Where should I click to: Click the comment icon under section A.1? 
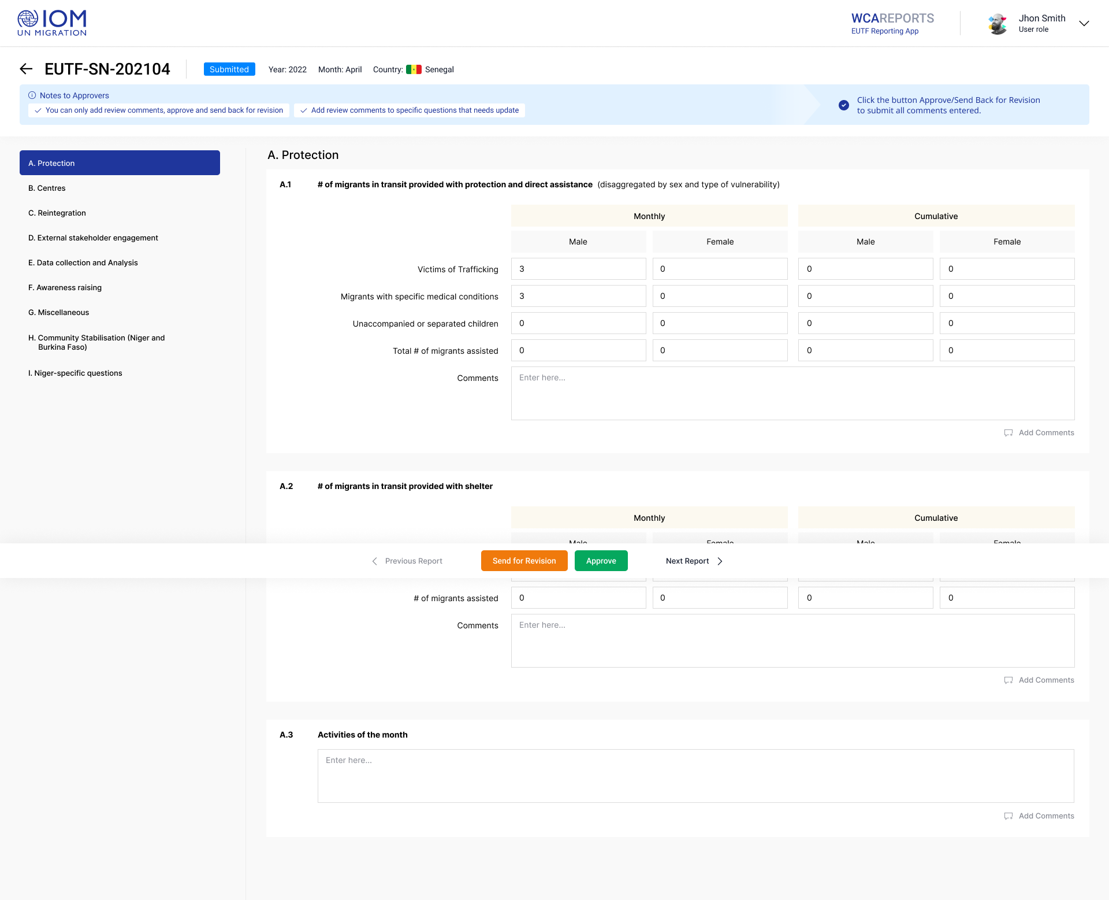point(1008,433)
